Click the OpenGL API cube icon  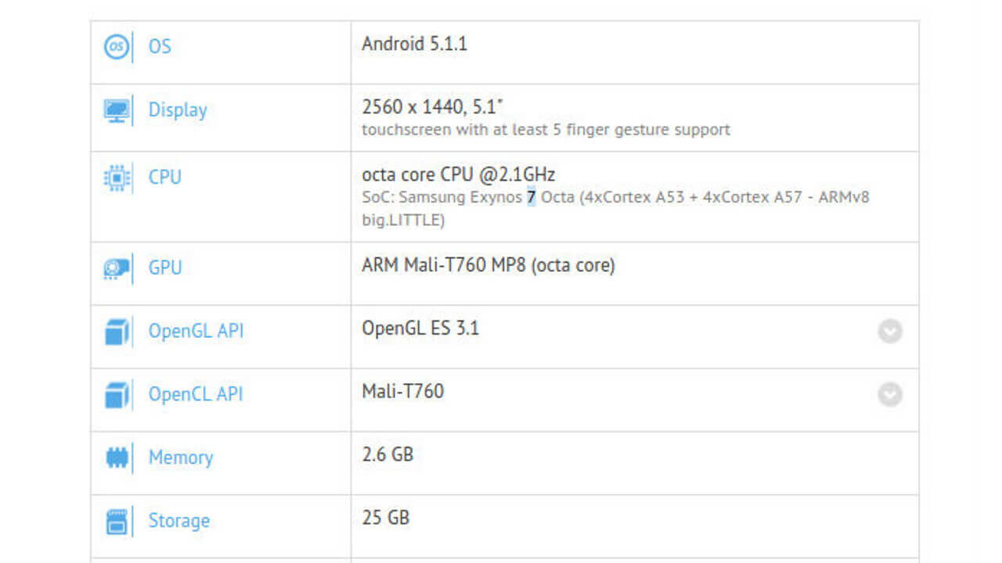pyautogui.click(x=117, y=332)
